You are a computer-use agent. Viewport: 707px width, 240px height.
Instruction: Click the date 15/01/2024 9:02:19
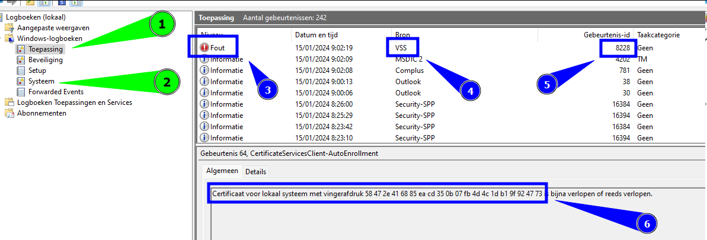coord(323,48)
